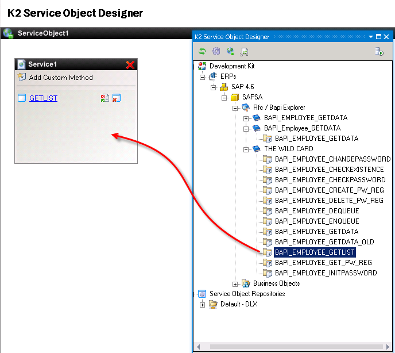Collapse the BAPI_Employee_GETDATA node
The image size is (395, 353).
(x=246, y=129)
